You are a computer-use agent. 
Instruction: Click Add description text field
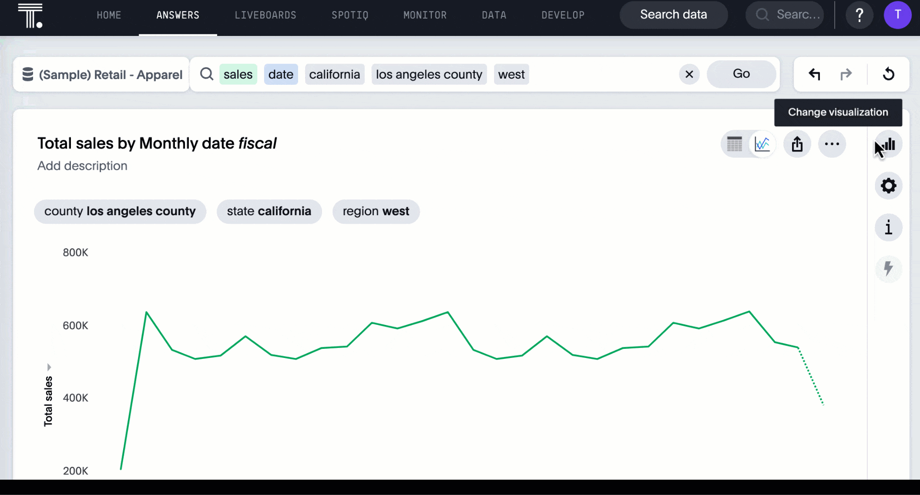coord(82,166)
